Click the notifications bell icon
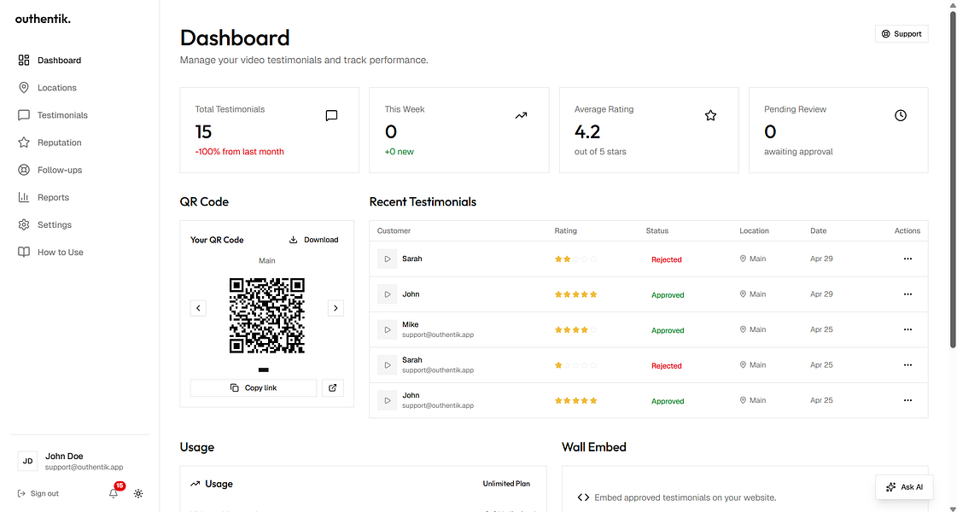Viewport: 957px width, 512px height. (x=114, y=493)
